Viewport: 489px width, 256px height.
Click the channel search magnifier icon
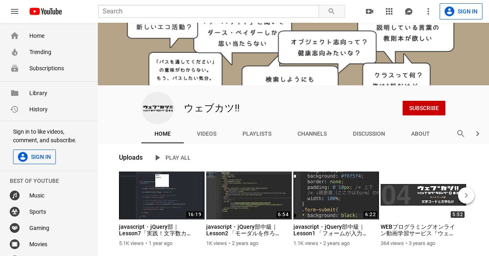pos(461,134)
